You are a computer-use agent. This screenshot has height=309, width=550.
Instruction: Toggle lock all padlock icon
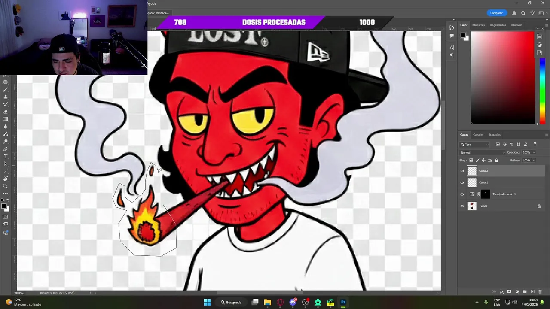click(496, 160)
